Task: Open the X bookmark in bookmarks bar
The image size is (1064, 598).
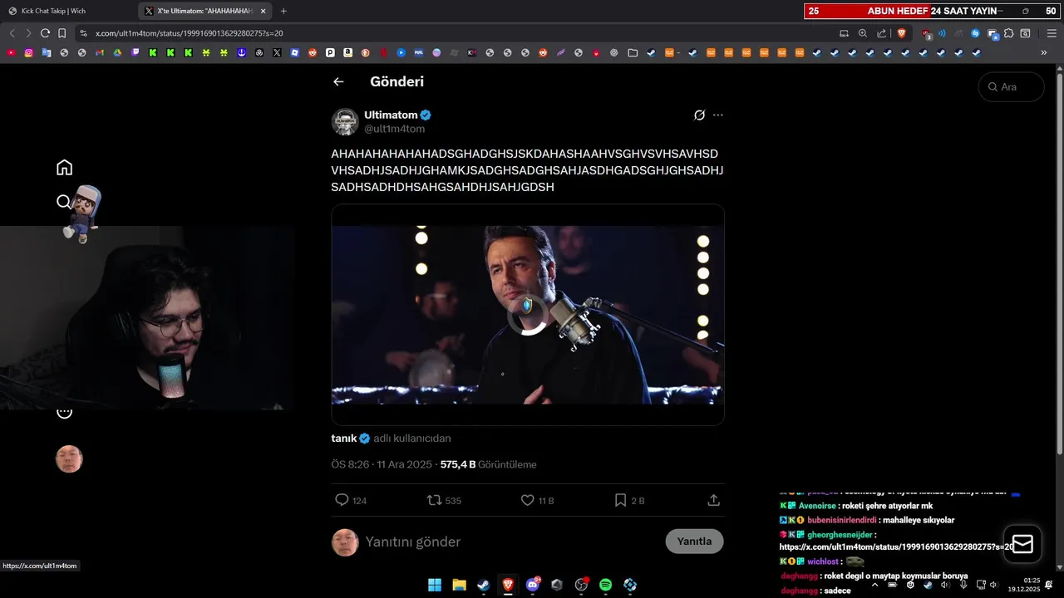Action: coord(277,52)
